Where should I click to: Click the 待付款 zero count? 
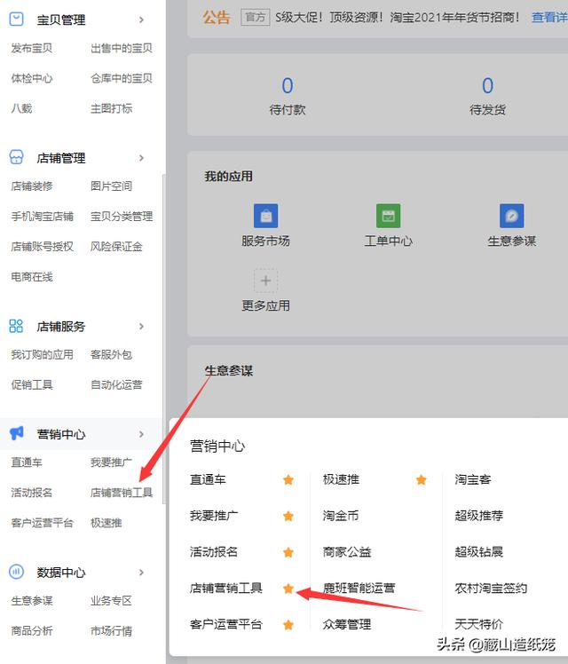pos(288,86)
